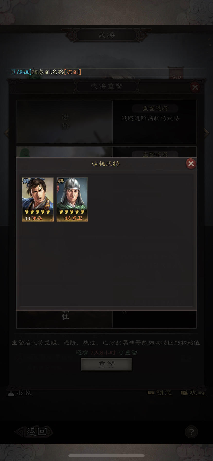Screen dimensions: 213x461
Task: Close the 消耗武将 popup
Action: click(191, 164)
